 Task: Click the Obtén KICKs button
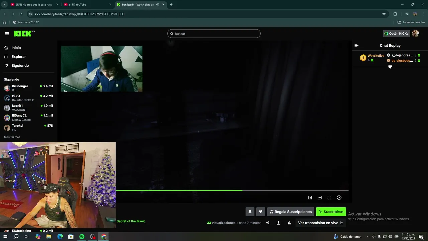[396, 34]
